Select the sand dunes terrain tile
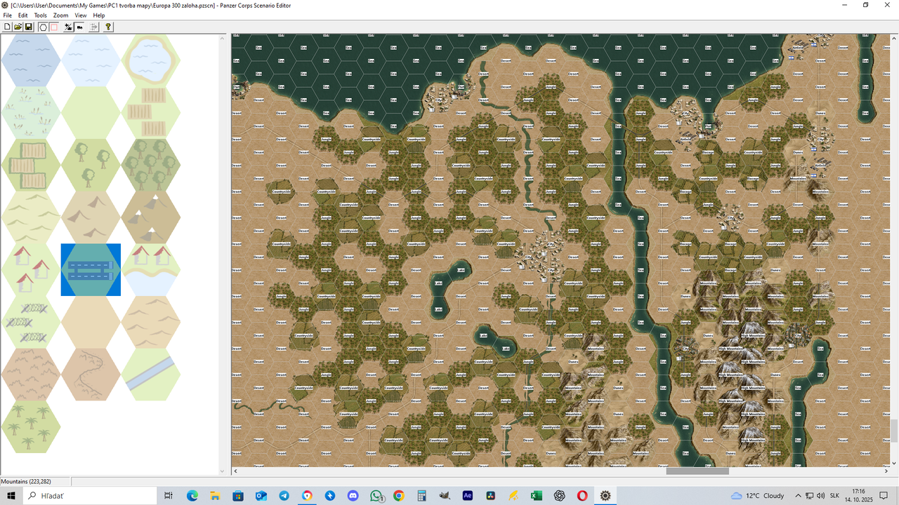The width and height of the screenshot is (899, 505). tap(151, 322)
